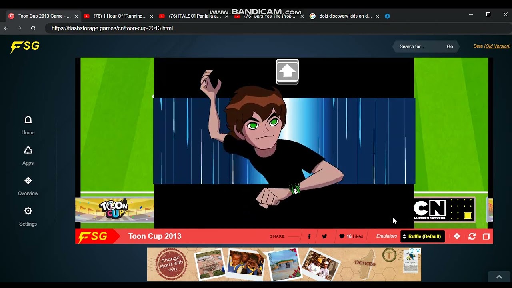This screenshot has width=512, height=288.
Task: Open the Ruffle (Default) emulator dropdown
Action: point(422,236)
